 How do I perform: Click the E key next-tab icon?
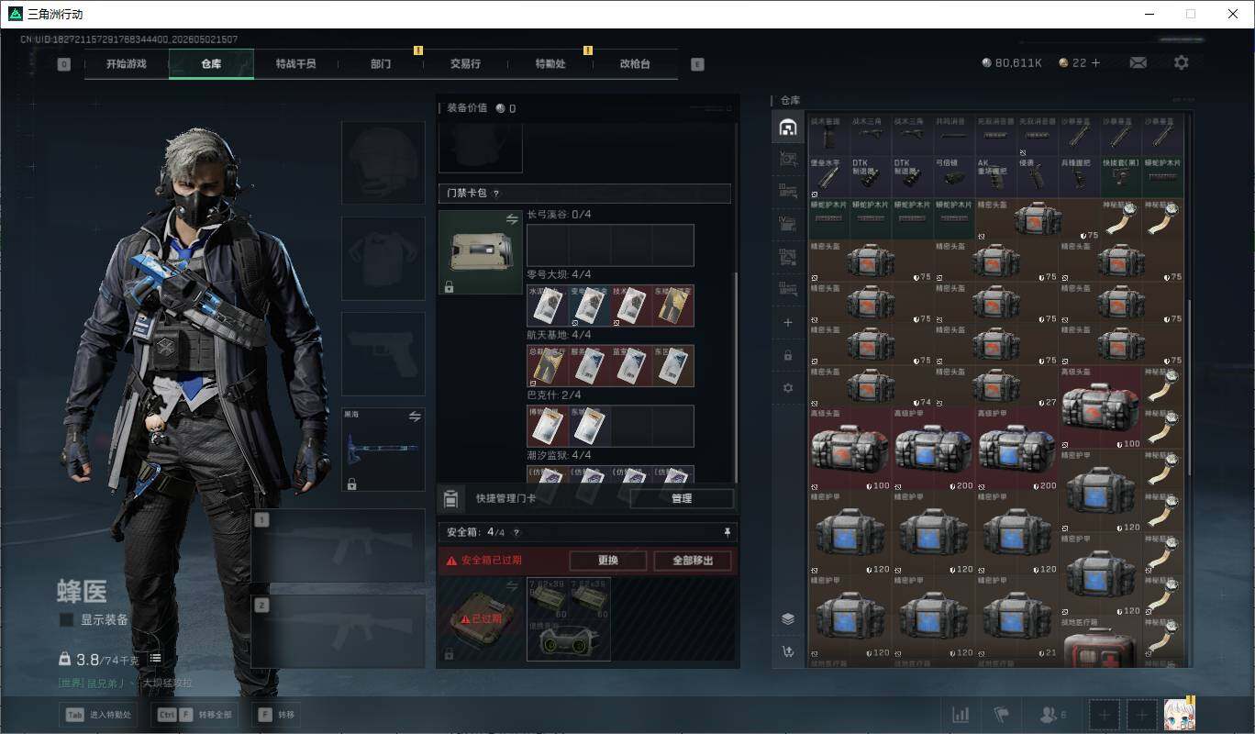(x=697, y=64)
